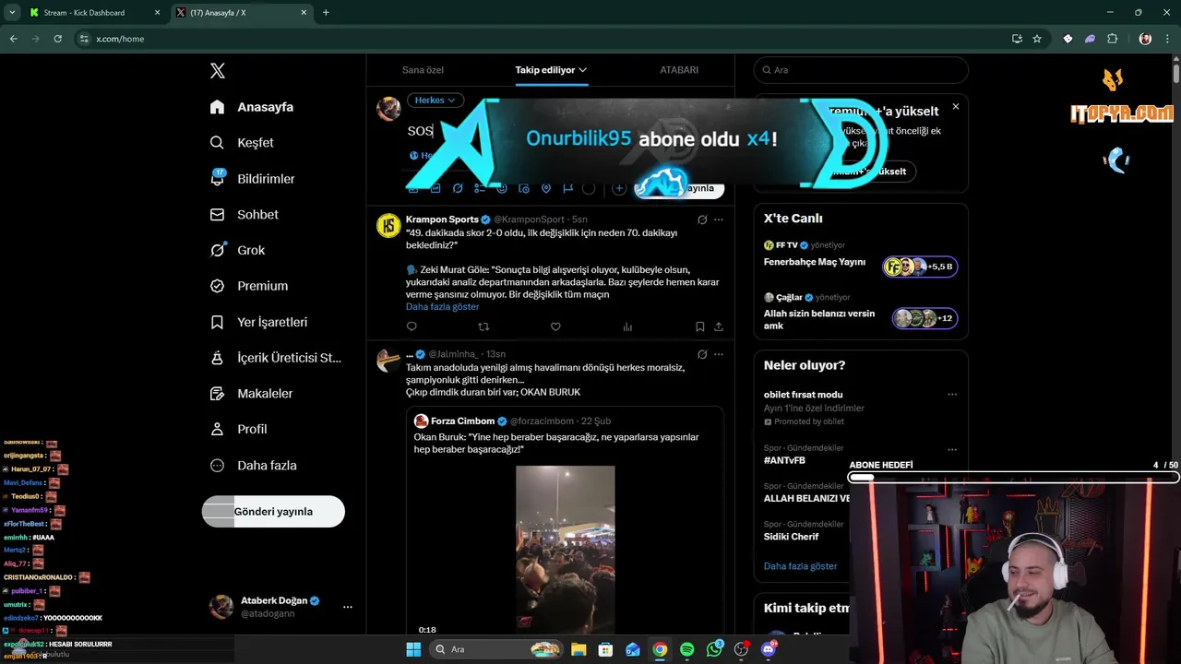Bookmark page with address bar star icon
This screenshot has height=664, width=1181.
point(1037,39)
